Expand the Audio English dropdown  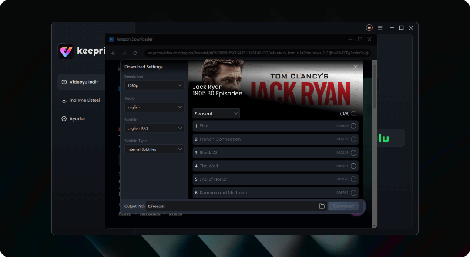pos(154,107)
